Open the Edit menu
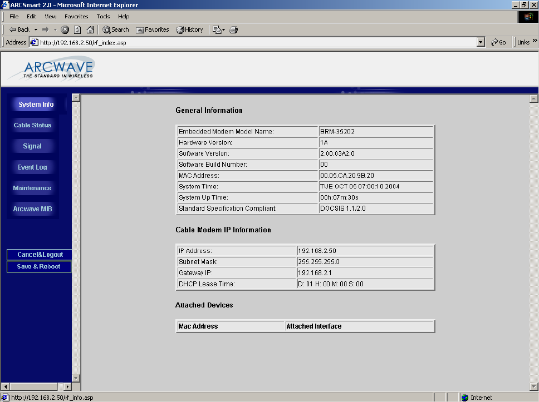The height and width of the screenshot is (402, 539). [32, 17]
